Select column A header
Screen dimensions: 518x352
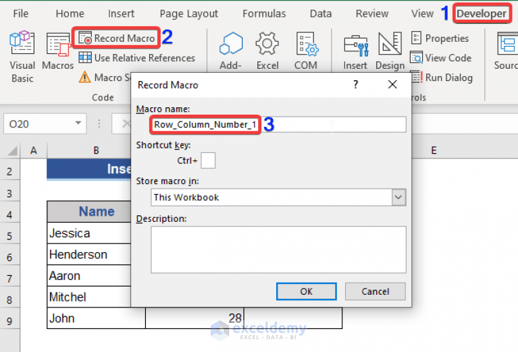[33, 150]
